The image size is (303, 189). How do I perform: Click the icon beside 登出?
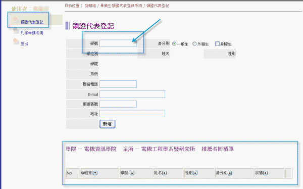tap(16, 41)
